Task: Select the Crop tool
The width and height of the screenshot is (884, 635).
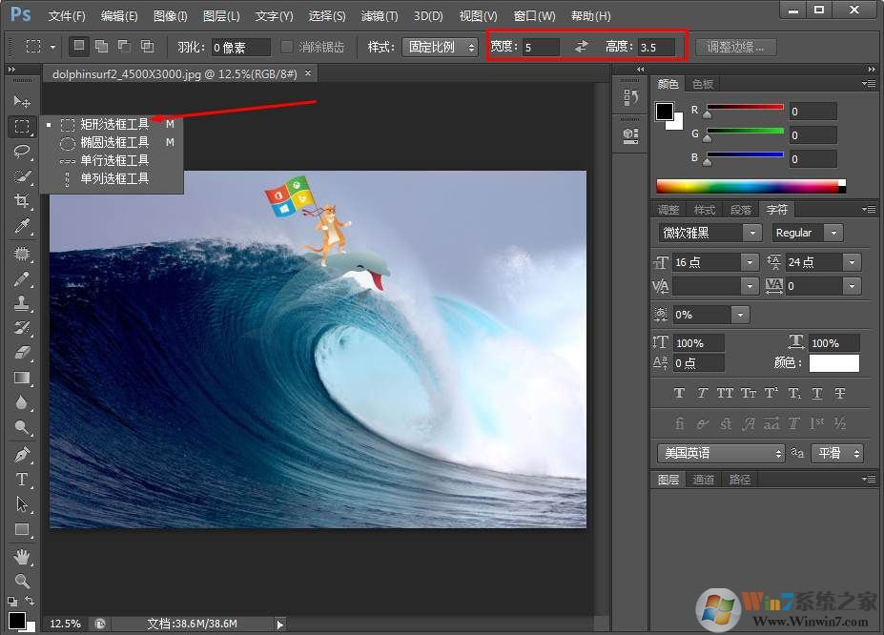Action: (21, 201)
